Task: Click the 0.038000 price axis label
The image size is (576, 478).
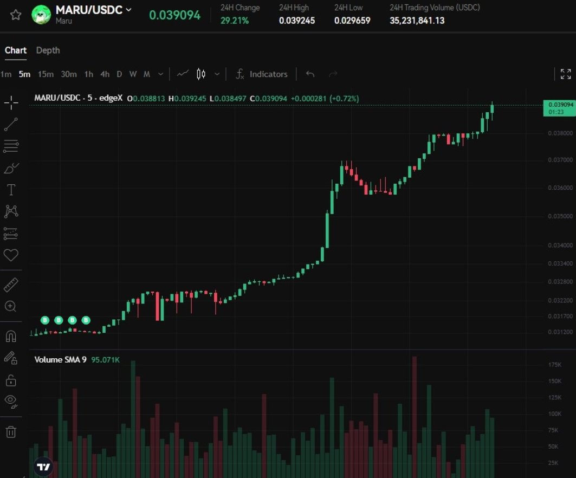Action: (x=560, y=133)
